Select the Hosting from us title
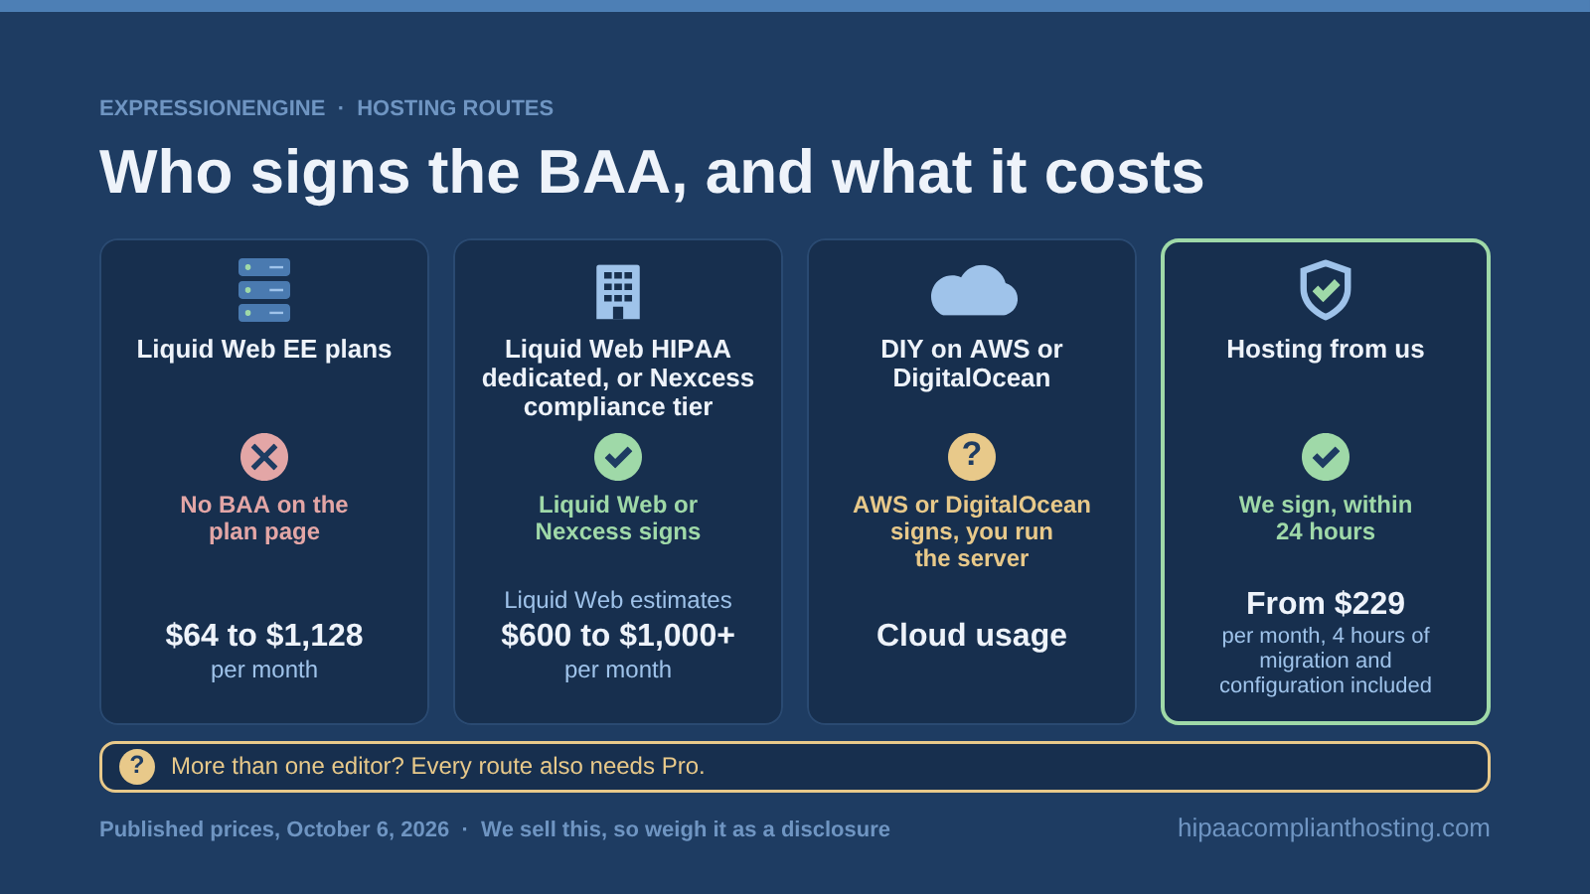 point(1326,349)
